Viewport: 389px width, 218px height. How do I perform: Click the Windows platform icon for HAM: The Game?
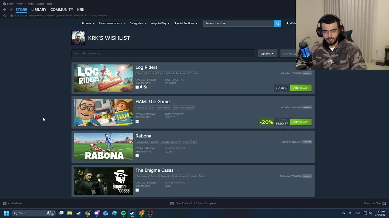tap(137, 121)
